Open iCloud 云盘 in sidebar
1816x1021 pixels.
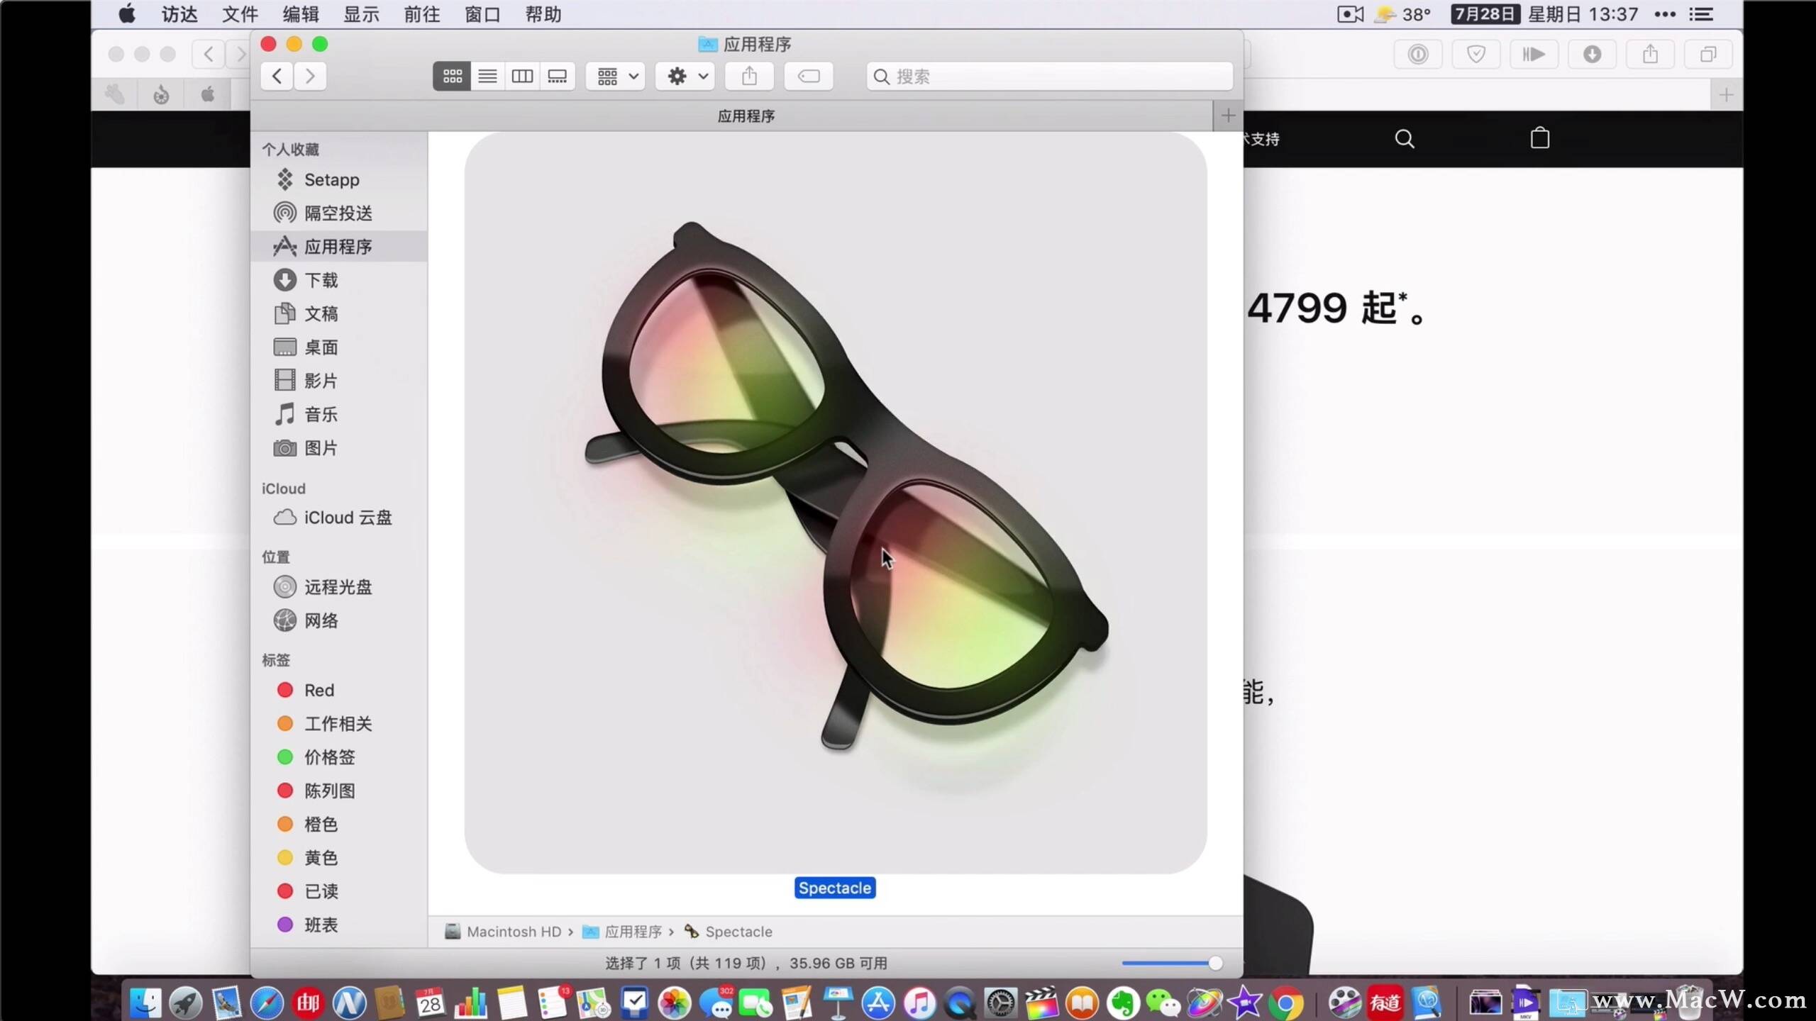point(339,518)
